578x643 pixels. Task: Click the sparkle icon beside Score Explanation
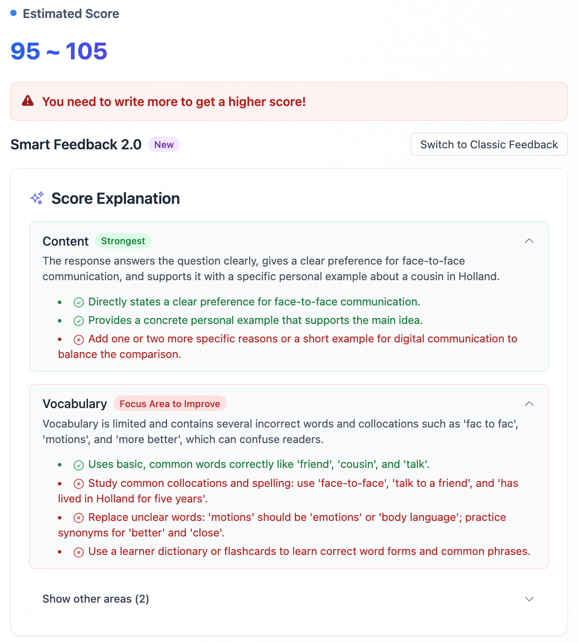pyautogui.click(x=37, y=198)
